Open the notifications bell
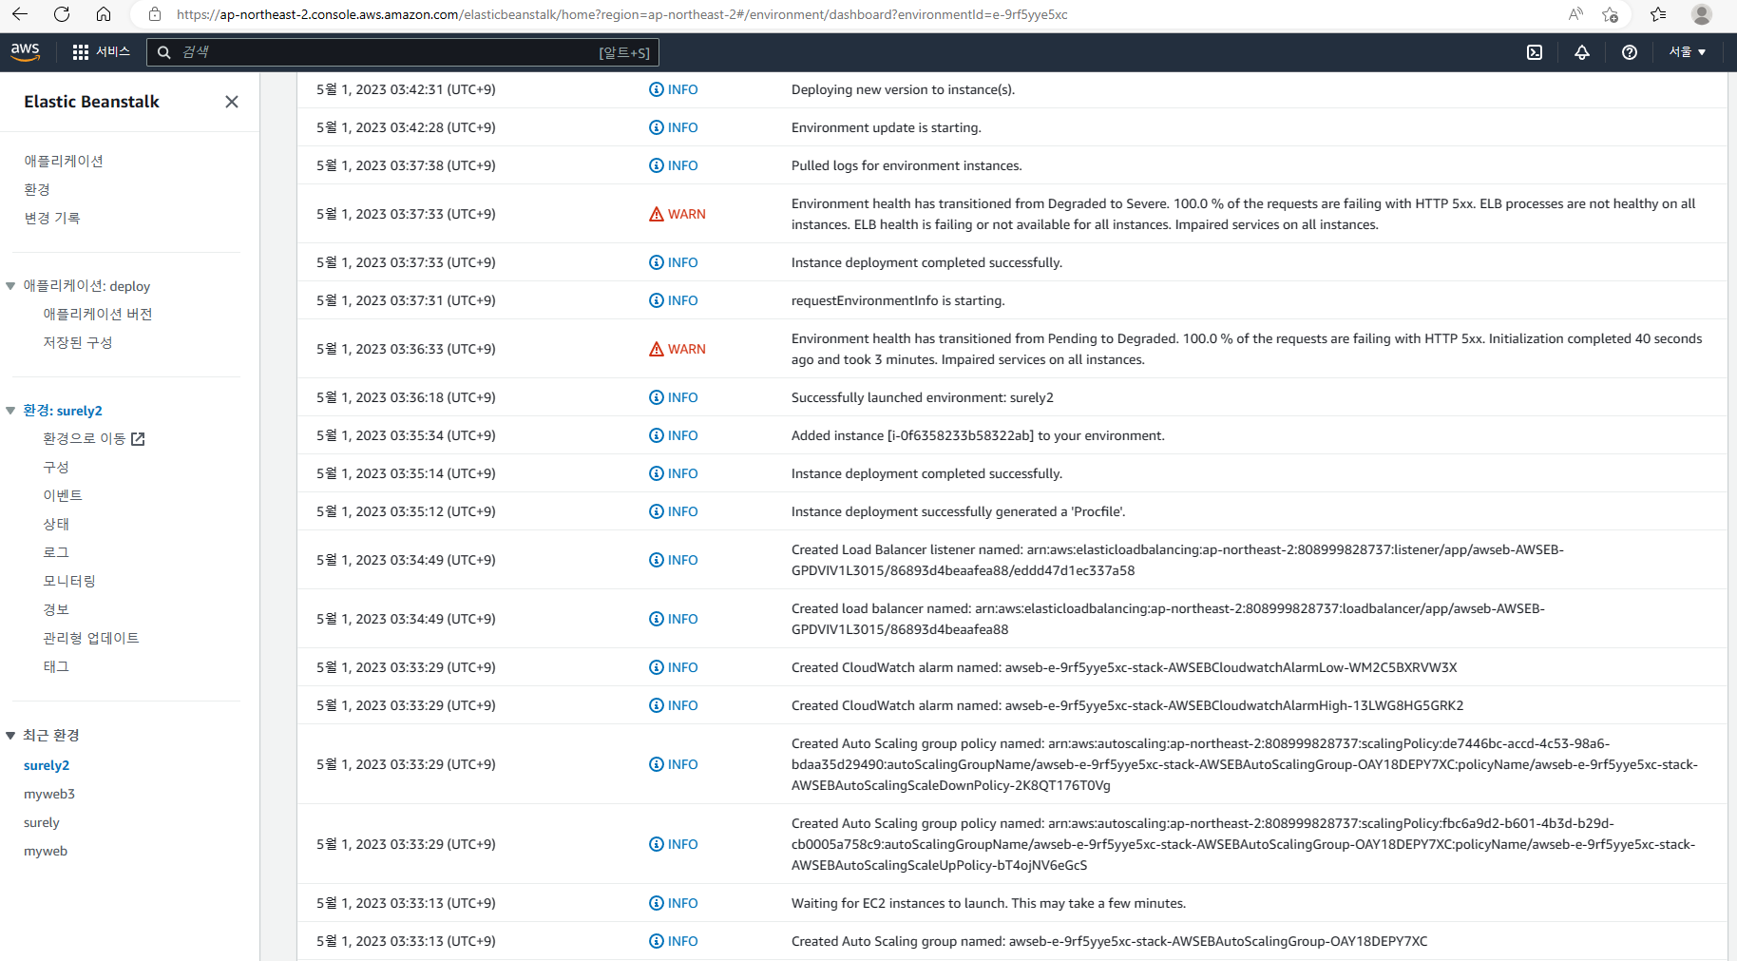This screenshot has width=1737, height=961. click(x=1582, y=52)
